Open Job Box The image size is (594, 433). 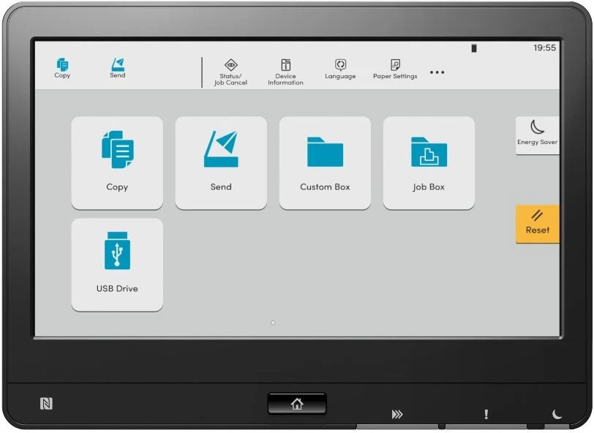click(x=429, y=161)
